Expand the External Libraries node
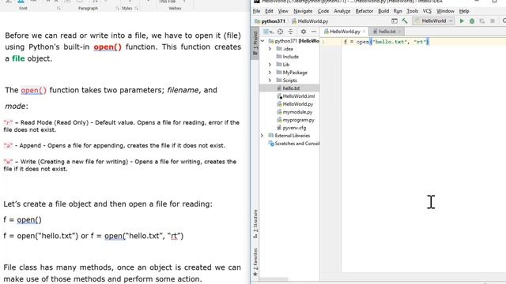506x284 pixels. 262,136
